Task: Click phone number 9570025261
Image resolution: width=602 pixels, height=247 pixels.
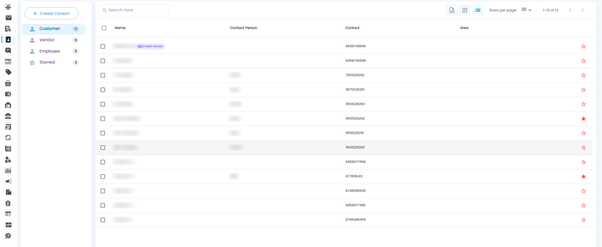Action: point(355,90)
